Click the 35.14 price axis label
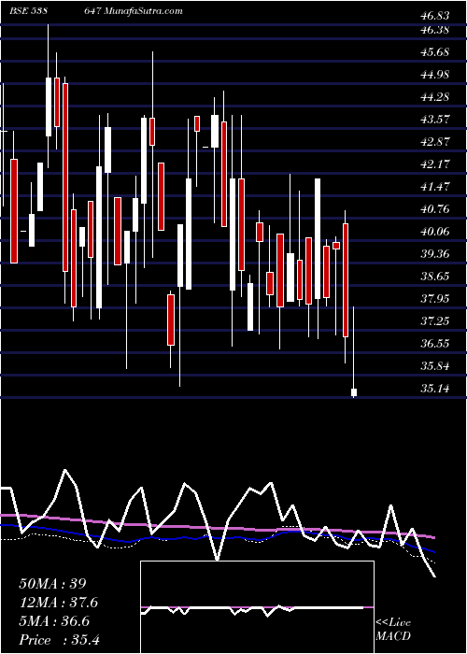The width and height of the screenshot is (467, 654). 435,389
